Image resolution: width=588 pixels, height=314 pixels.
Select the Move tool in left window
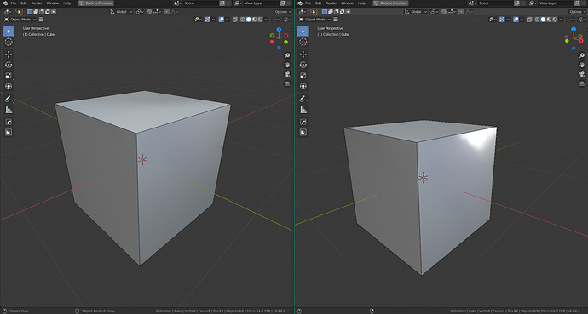[x=9, y=54]
